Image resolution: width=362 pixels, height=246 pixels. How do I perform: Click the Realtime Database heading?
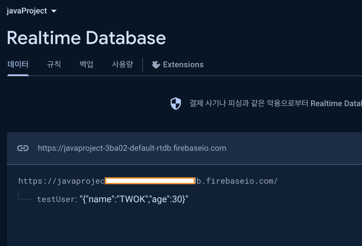pyautogui.click(x=86, y=38)
